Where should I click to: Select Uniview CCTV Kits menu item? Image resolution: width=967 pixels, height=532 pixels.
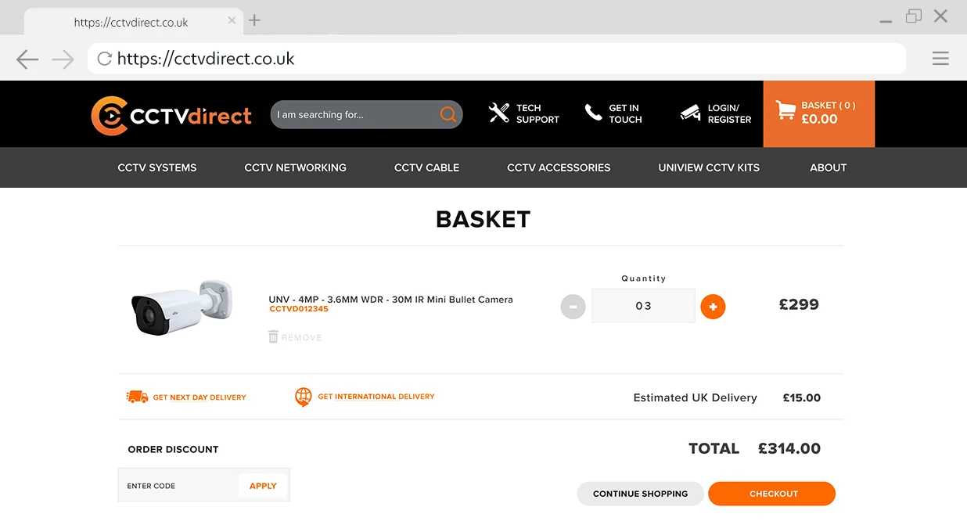pyautogui.click(x=709, y=167)
